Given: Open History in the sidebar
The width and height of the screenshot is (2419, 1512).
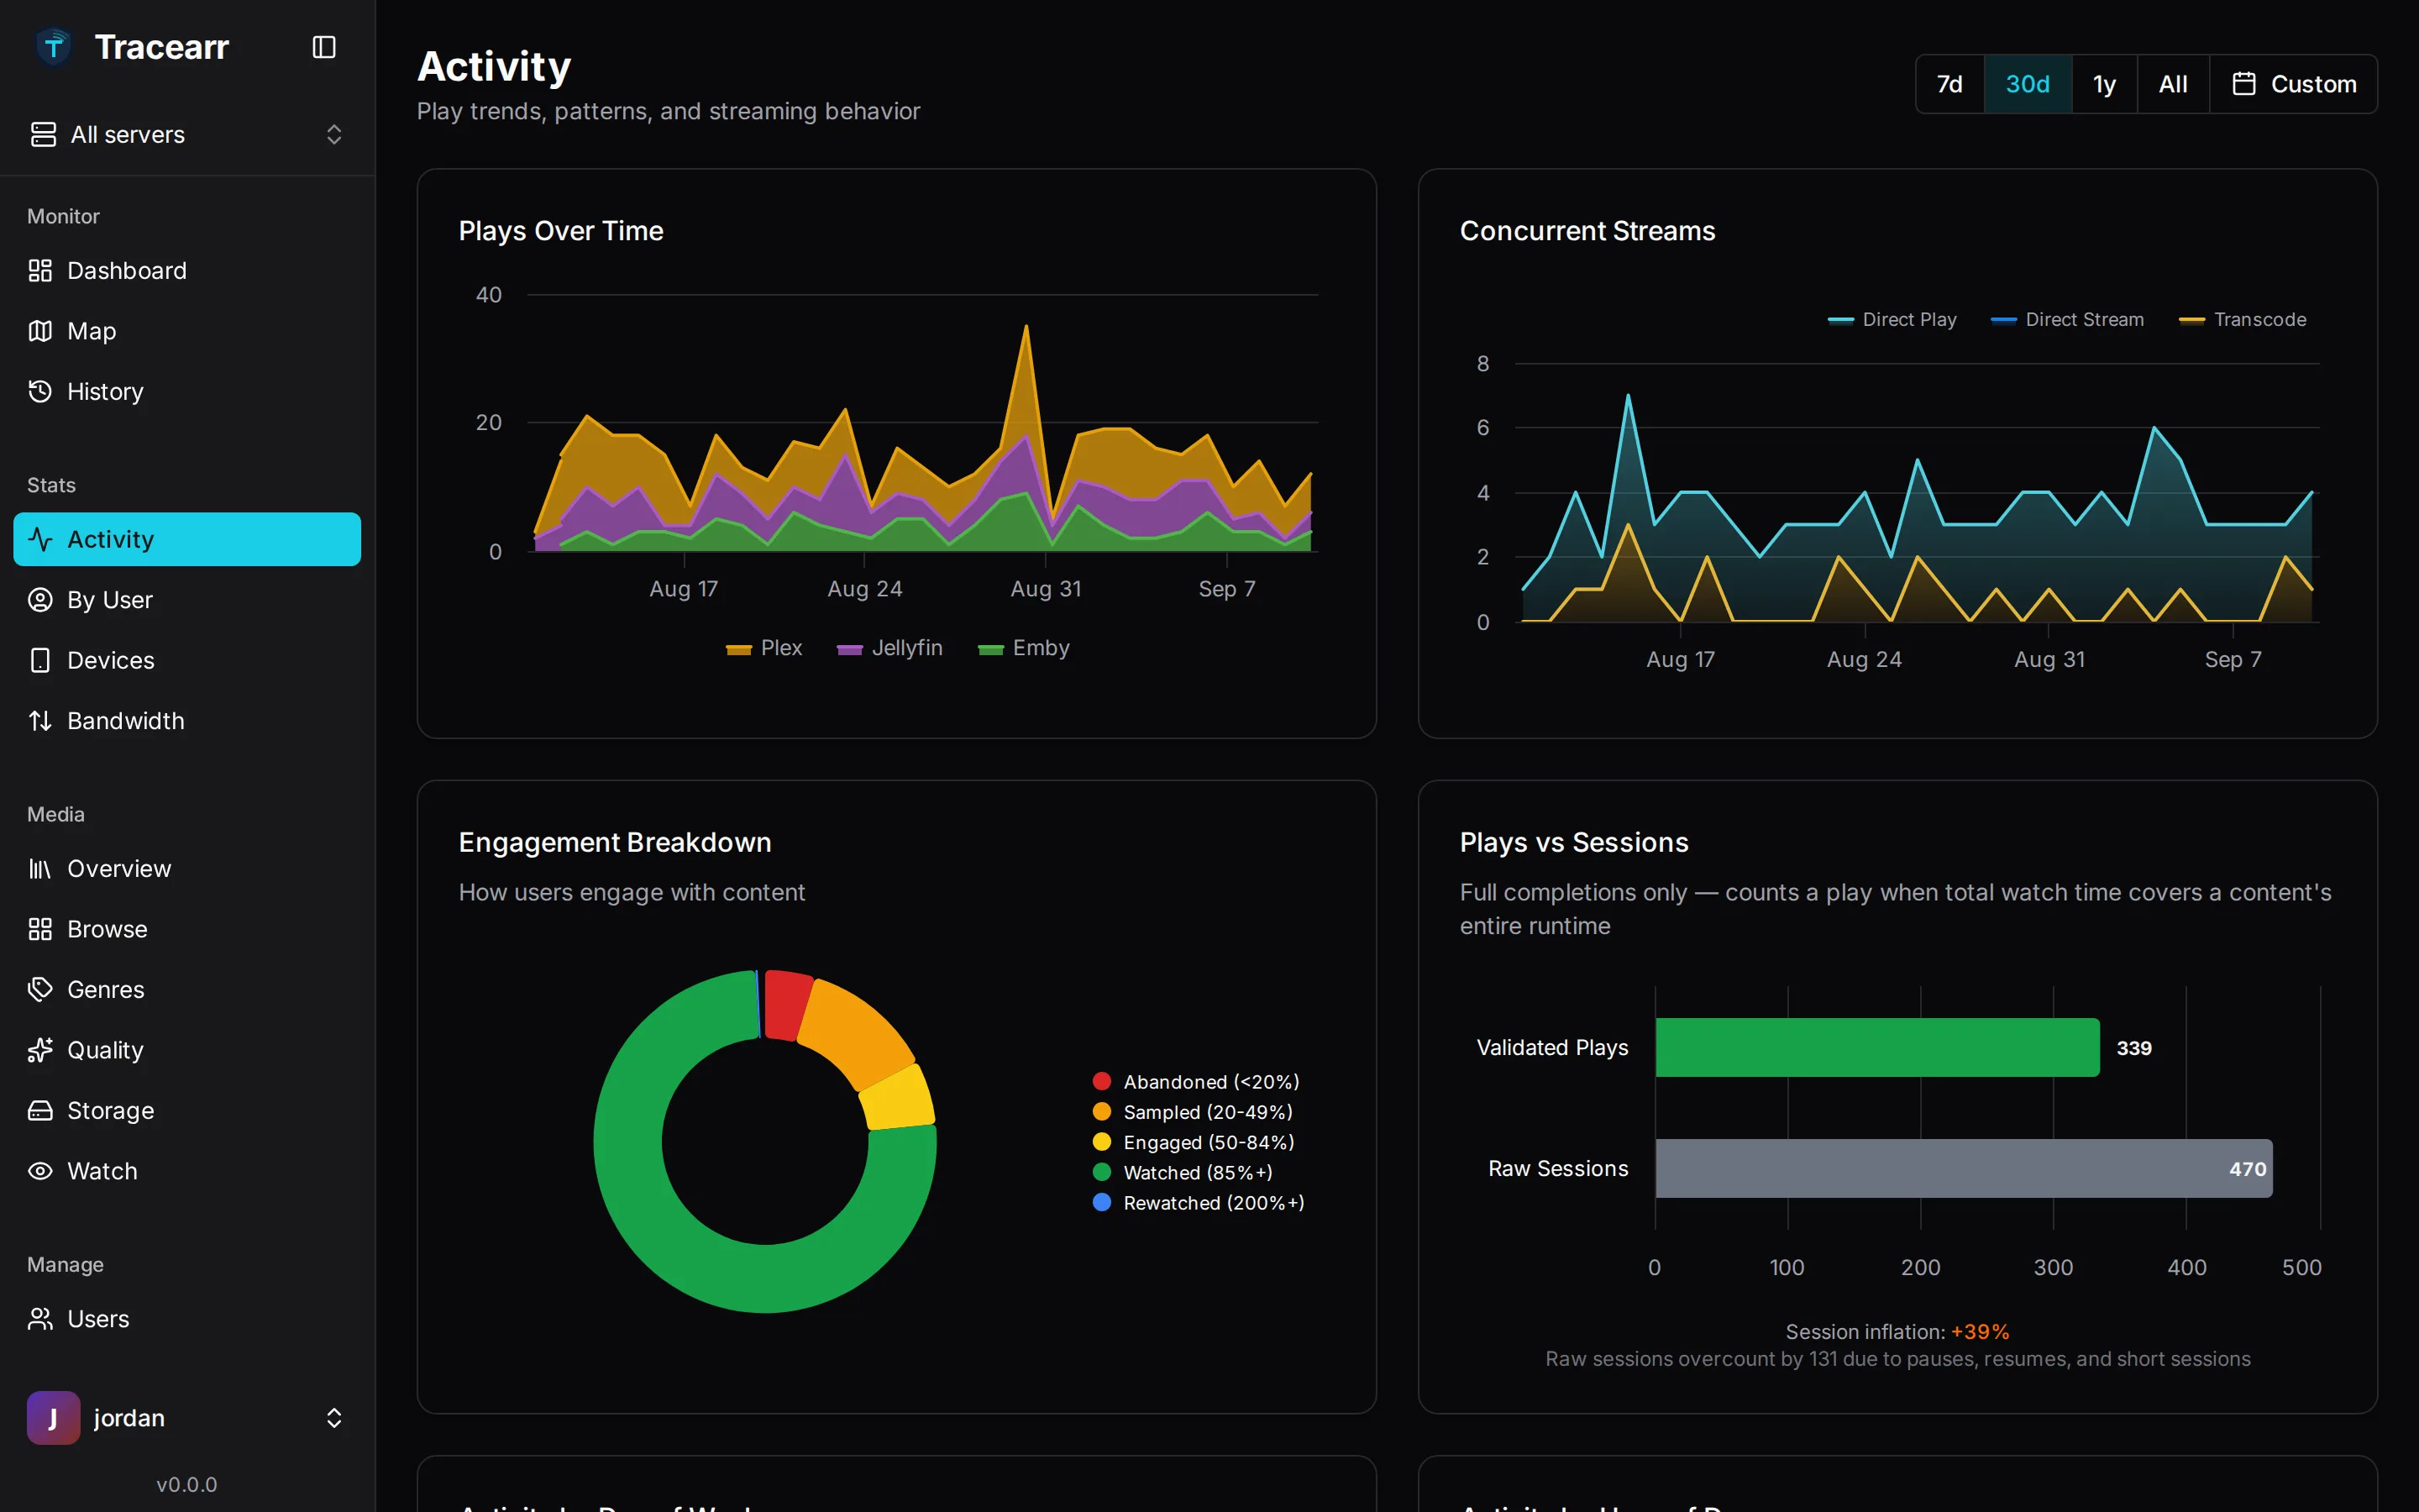Looking at the screenshot, I should click(187, 391).
